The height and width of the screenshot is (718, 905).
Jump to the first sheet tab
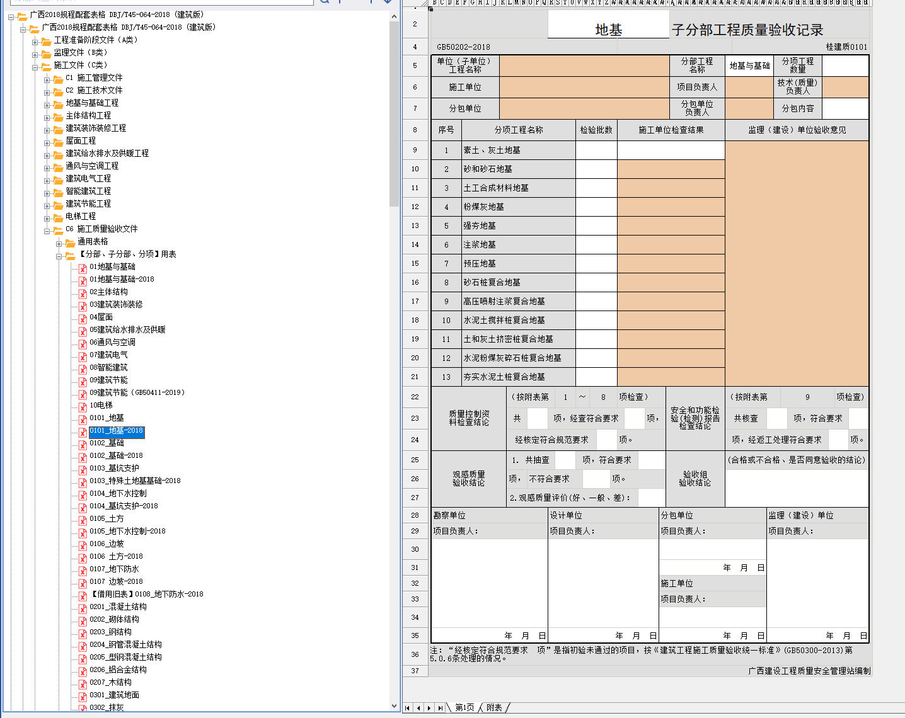pyautogui.click(x=408, y=708)
